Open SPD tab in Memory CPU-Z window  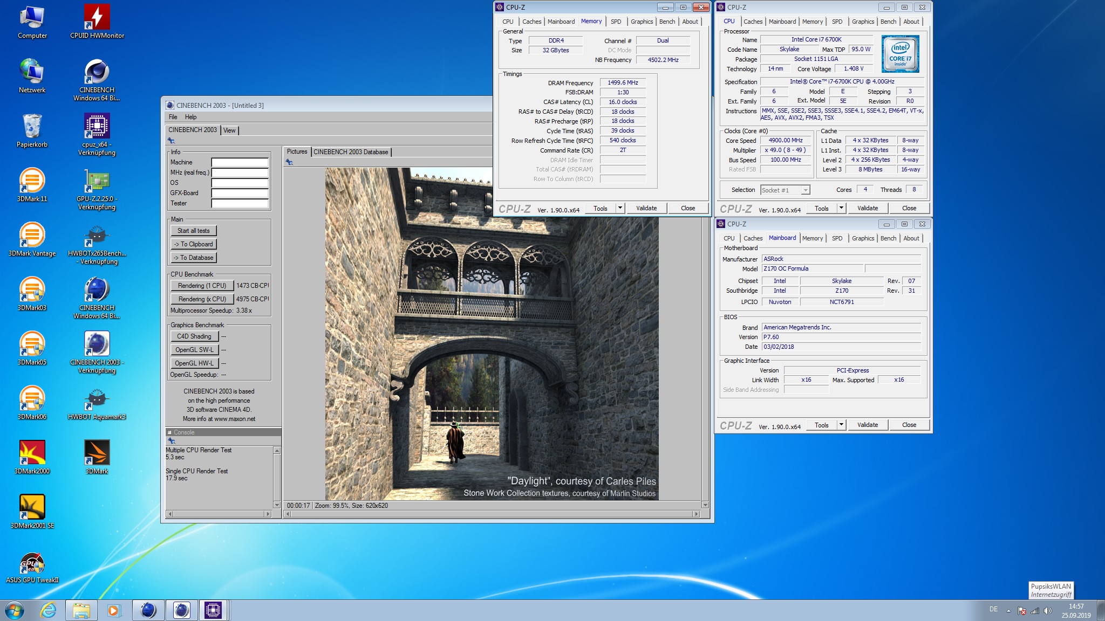pyautogui.click(x=616, y=22)
